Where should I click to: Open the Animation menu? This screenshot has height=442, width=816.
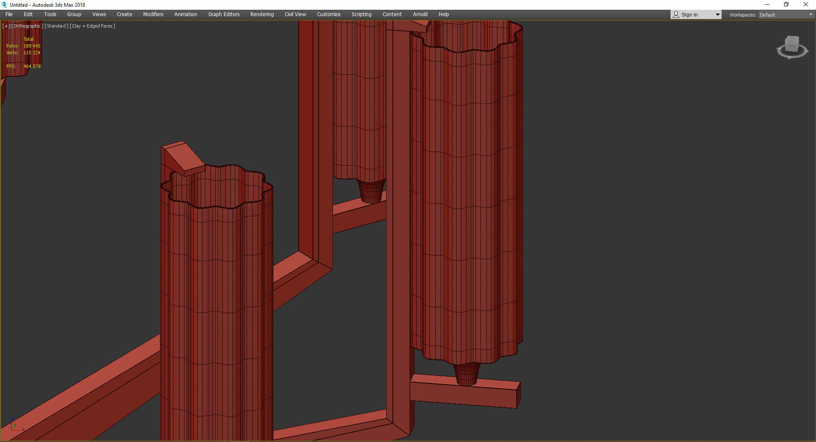tap(186, 14)
